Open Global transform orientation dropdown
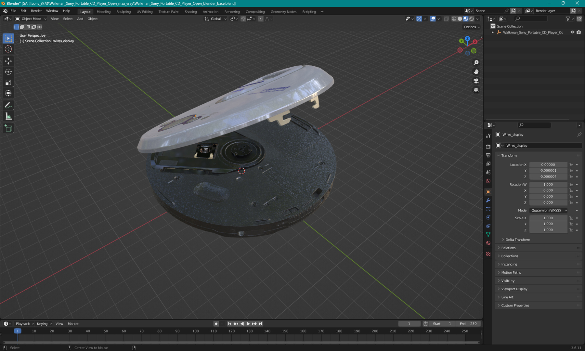Viewport: 585px width, 351px height. click(x=215, y=19)
